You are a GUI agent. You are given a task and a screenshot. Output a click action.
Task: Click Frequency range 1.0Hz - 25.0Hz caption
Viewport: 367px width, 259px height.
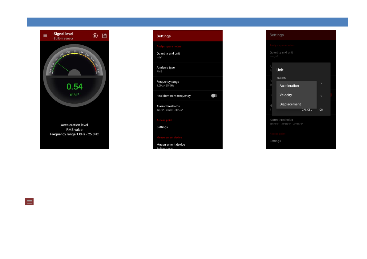74,134
